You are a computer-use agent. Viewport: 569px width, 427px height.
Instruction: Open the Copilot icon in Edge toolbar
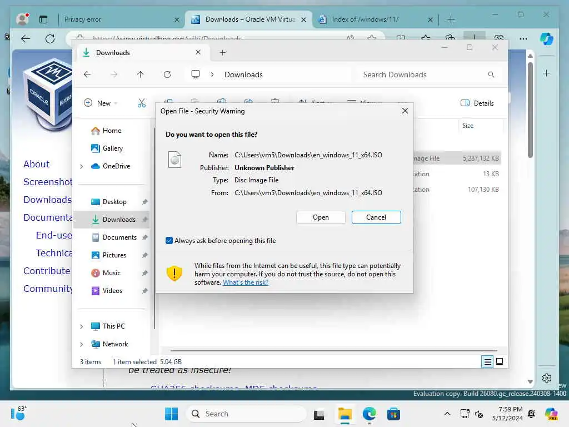pos(547,38)
